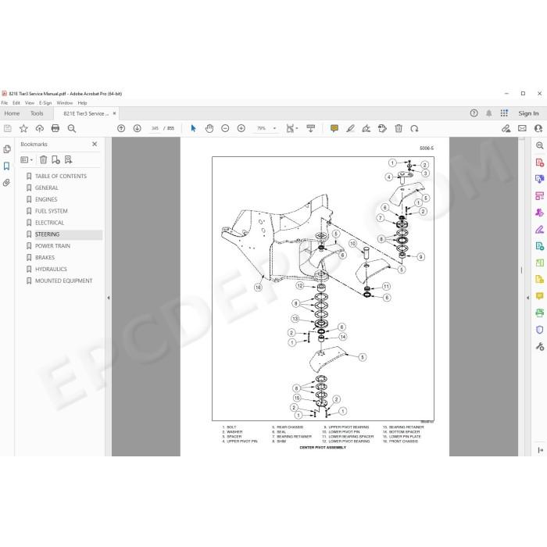Click the page number input field
547x547 pixels.
(155, 129)
